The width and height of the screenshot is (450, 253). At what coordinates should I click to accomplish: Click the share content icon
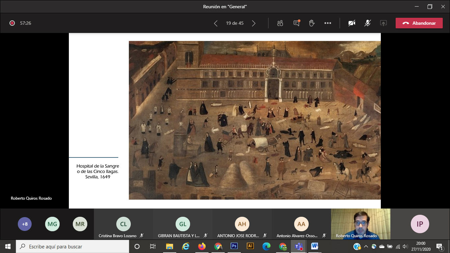coord(383,23)
